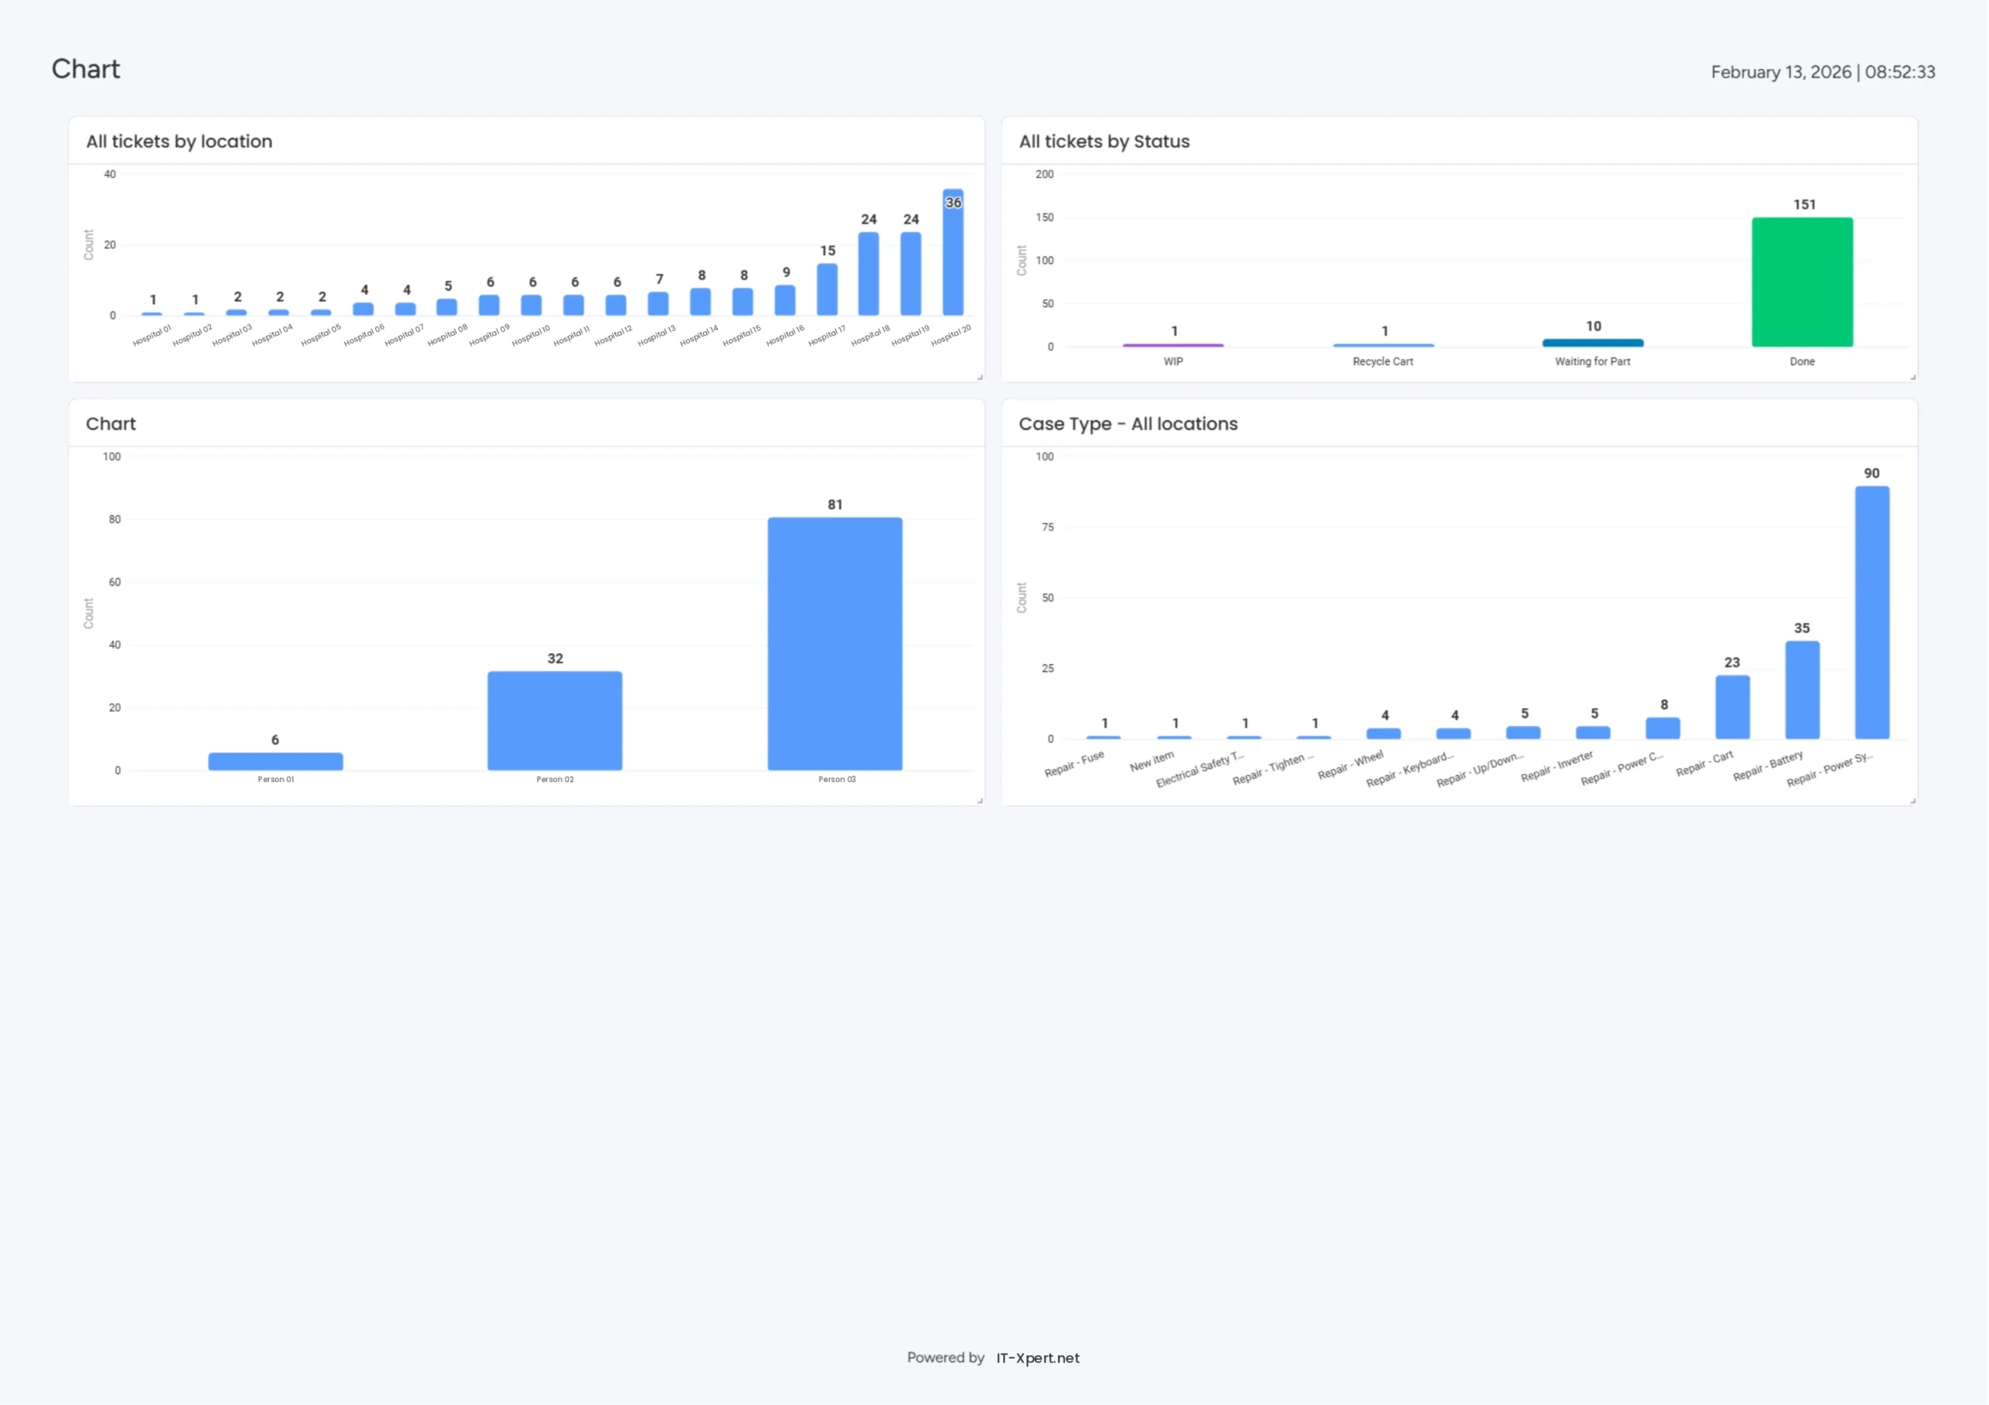This screenshot has width=1989, height=1405.
Task: Click the All tickets by Status heading
Action: pyautogui.click(x=1103, y=141)
